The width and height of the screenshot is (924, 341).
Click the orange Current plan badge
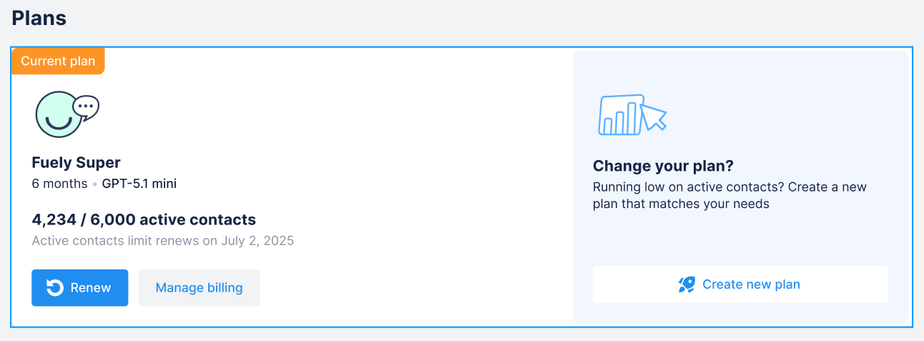pos(58,61)
